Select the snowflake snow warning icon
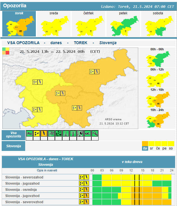This screenshot has width=177, height=206. pyautogui.click(x=51, y=134)
